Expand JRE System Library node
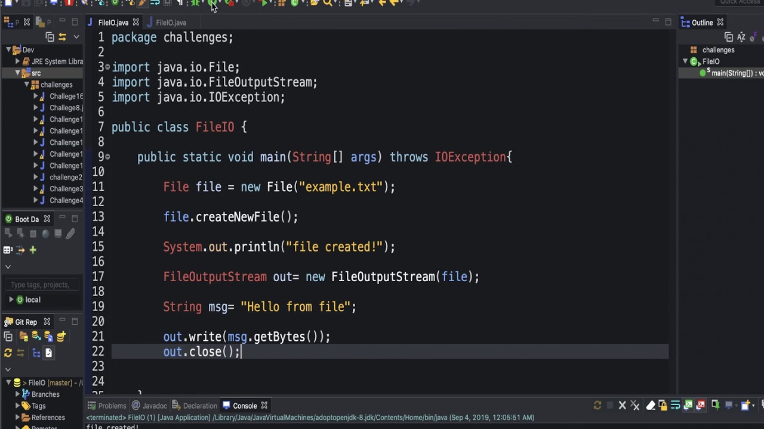 (x=18, y=61)
